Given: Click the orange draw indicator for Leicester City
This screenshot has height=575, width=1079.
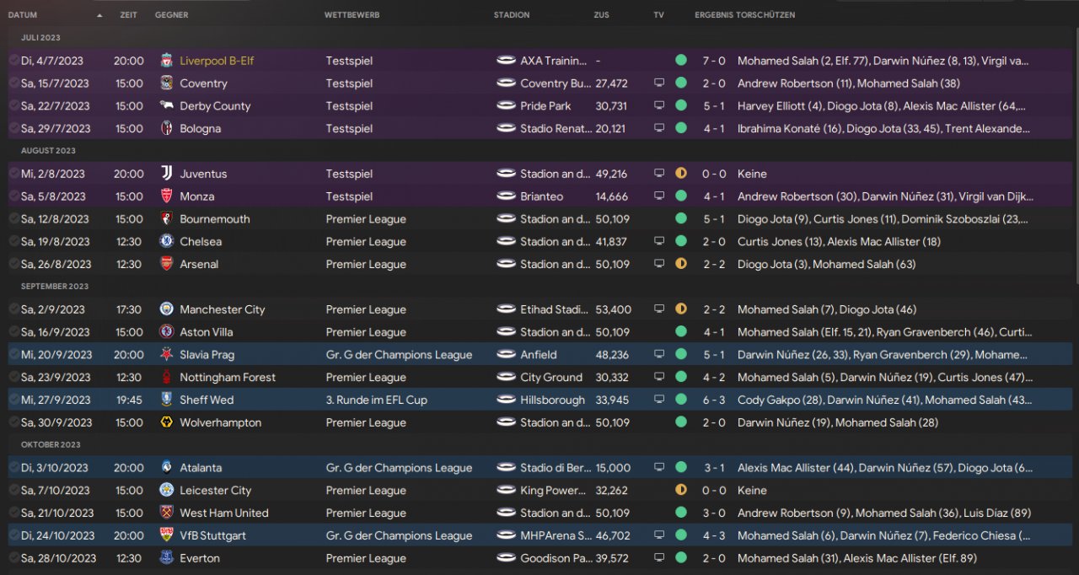Looking at the screenshot, I should coord(681,490).
